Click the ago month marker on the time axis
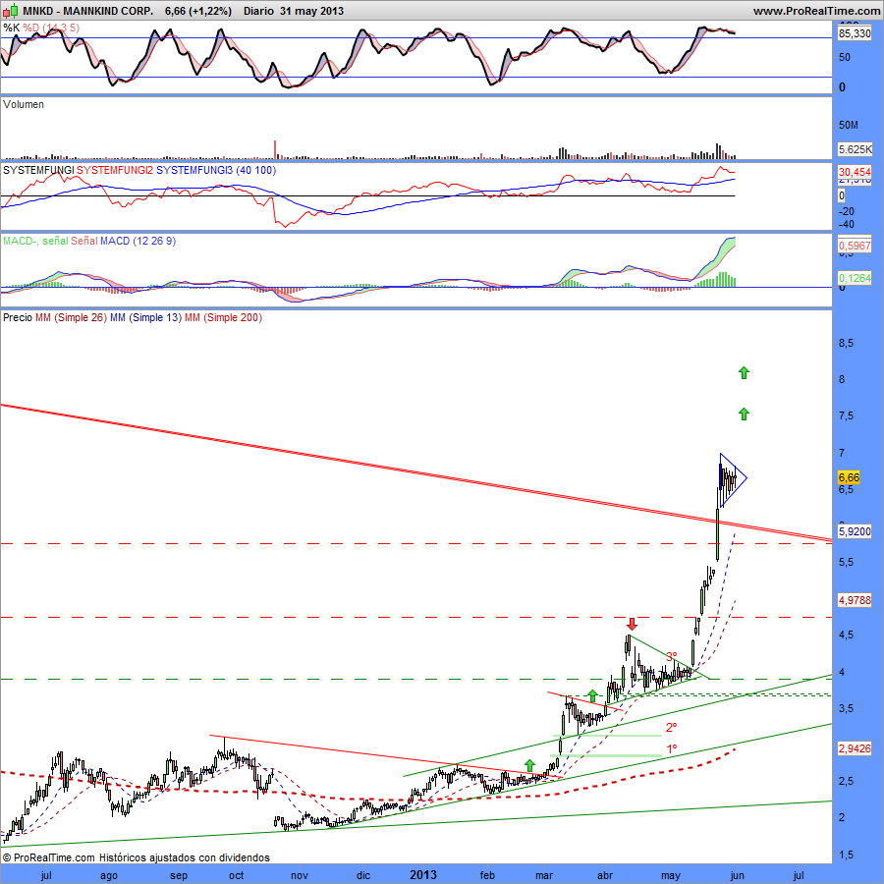The height and width of the screenshot is (884, 884). click(109, 875)
